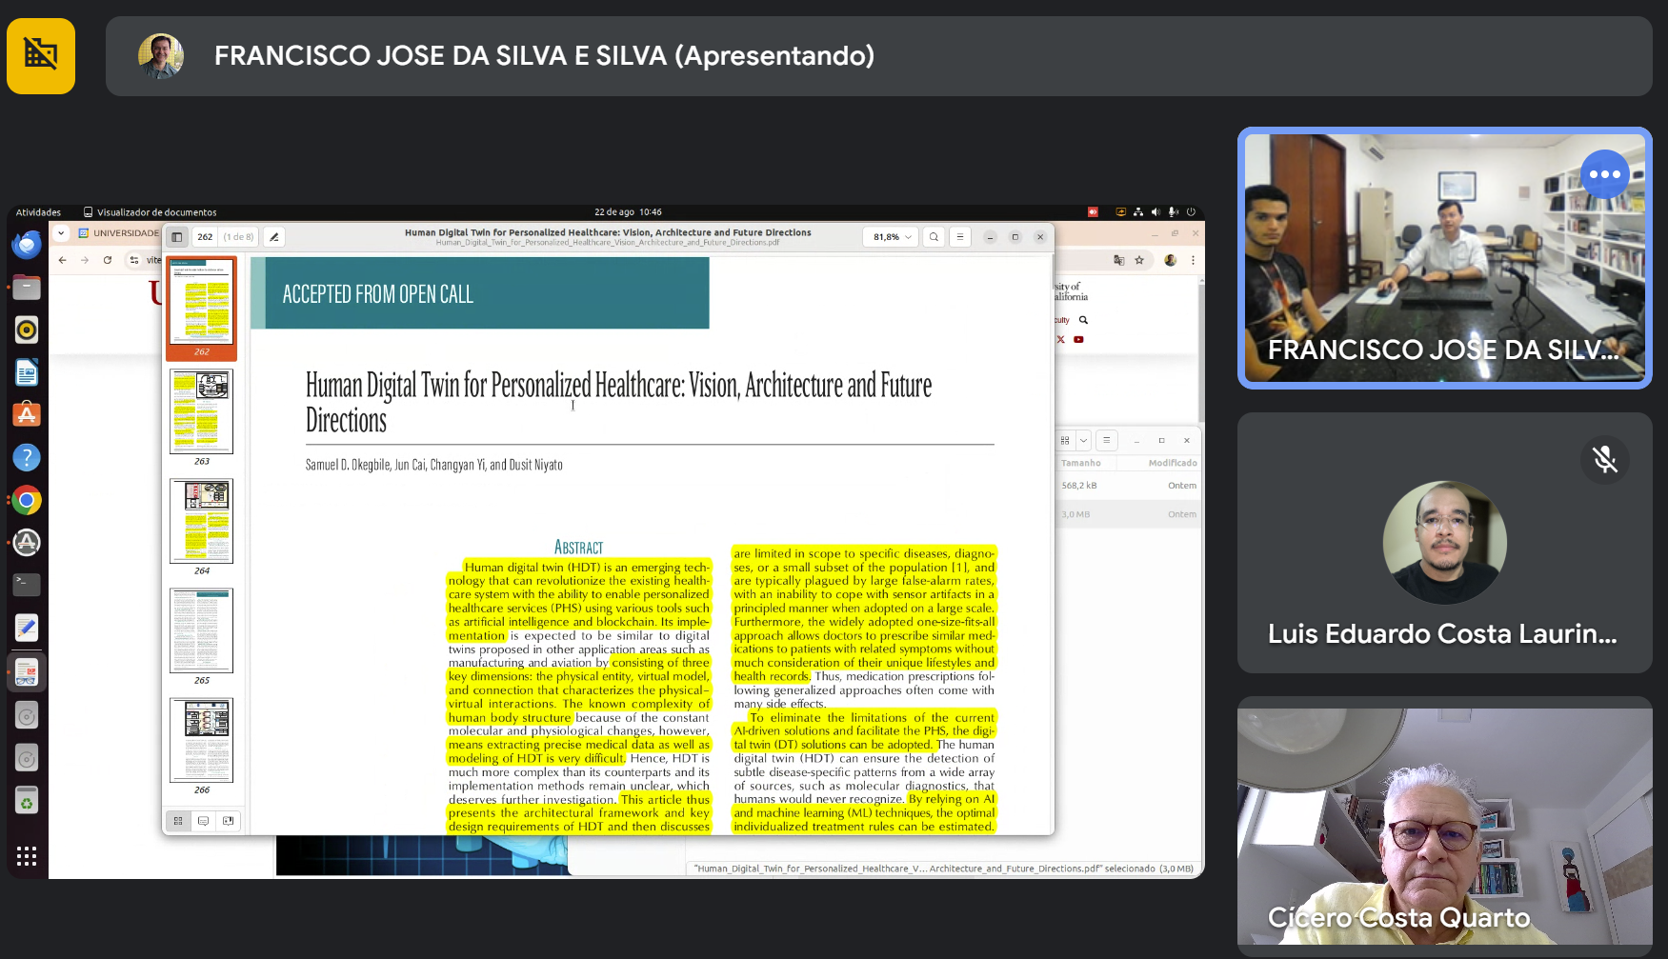Open Files manager from the dock
1668x959 pixels.
coord(27,287)
